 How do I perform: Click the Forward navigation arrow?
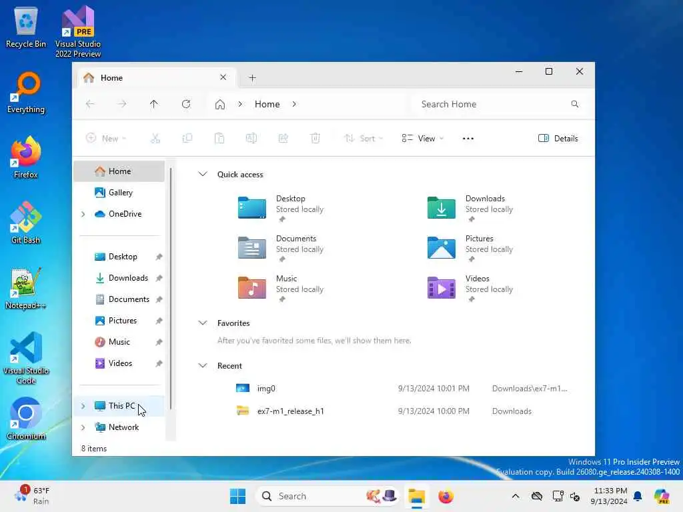tap(122, 104)
